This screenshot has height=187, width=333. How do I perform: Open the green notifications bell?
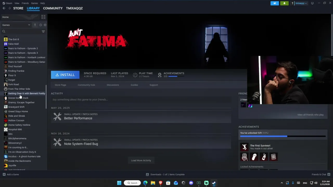click(284, 3)
